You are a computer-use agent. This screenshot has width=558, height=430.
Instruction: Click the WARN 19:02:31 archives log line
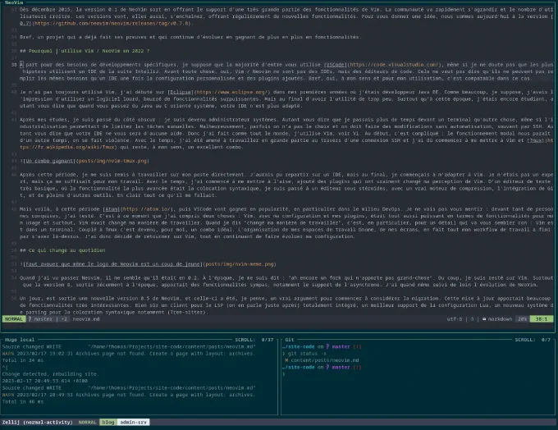click(129, 354)
